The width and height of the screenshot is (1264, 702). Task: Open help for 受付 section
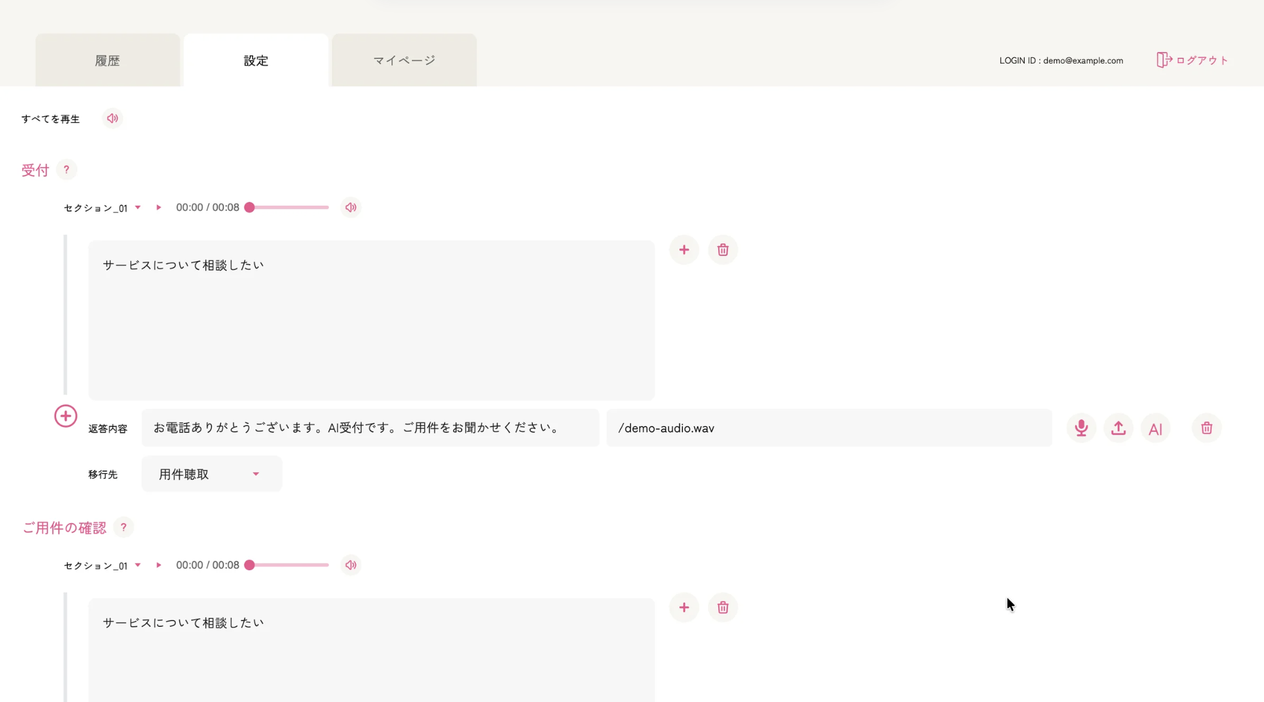(x=66, y=170)
